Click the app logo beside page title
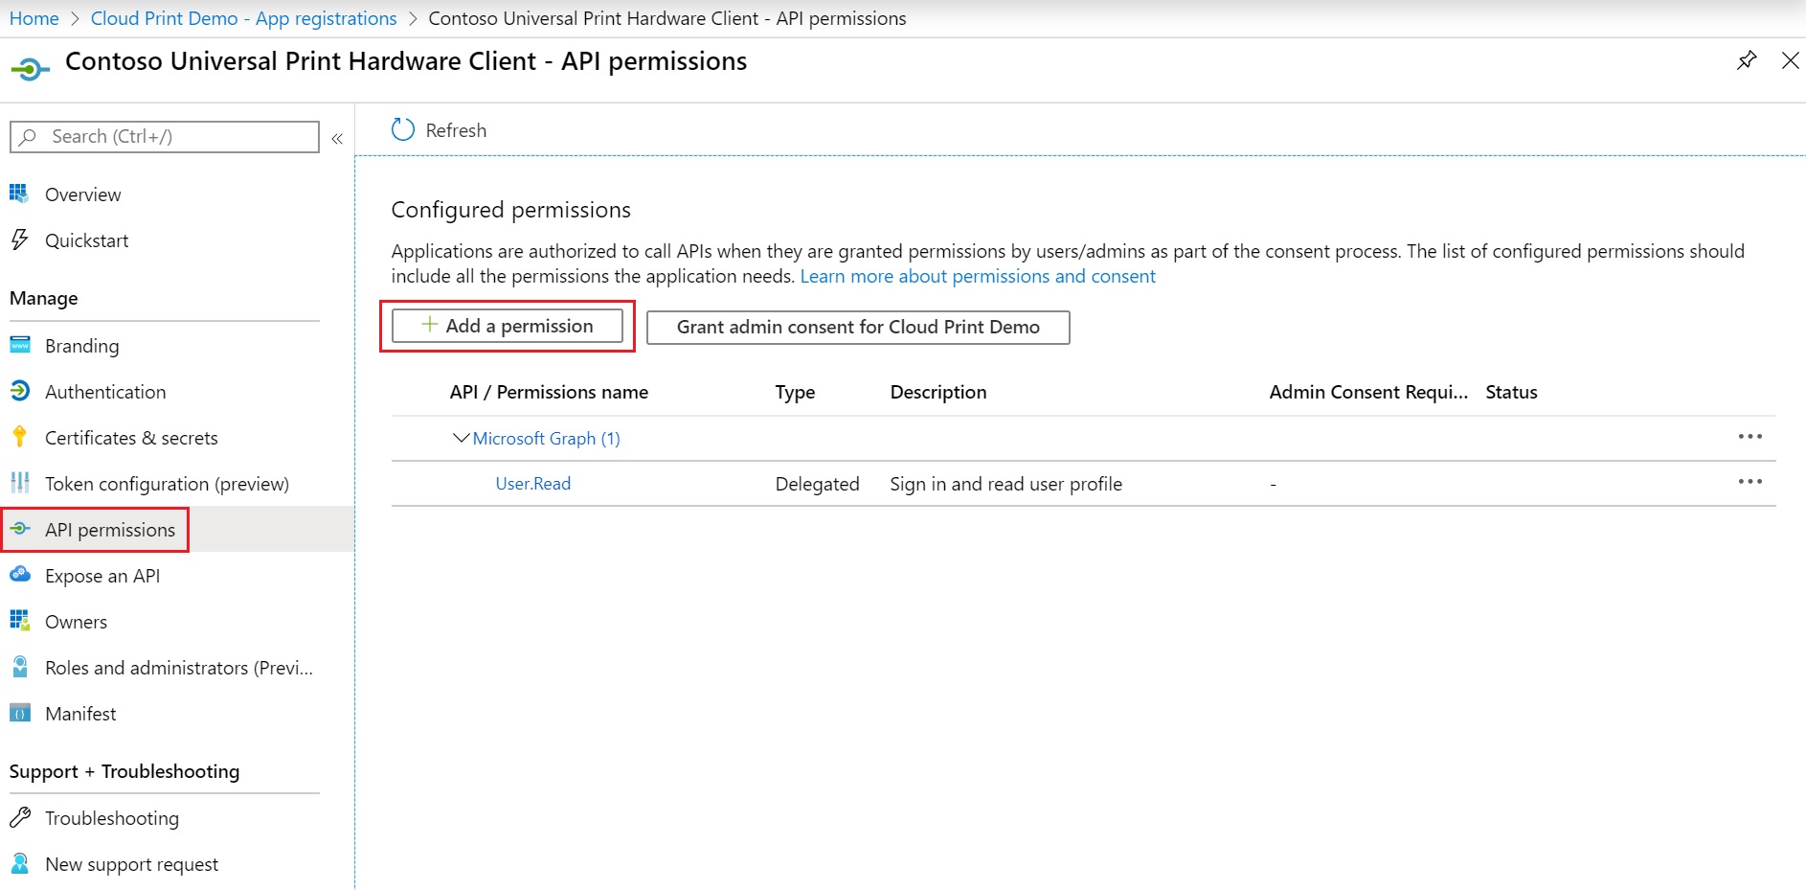 pyautogui.click(x=30, y=69)
